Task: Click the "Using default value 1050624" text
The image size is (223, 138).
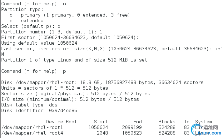Action: (39, 43)
